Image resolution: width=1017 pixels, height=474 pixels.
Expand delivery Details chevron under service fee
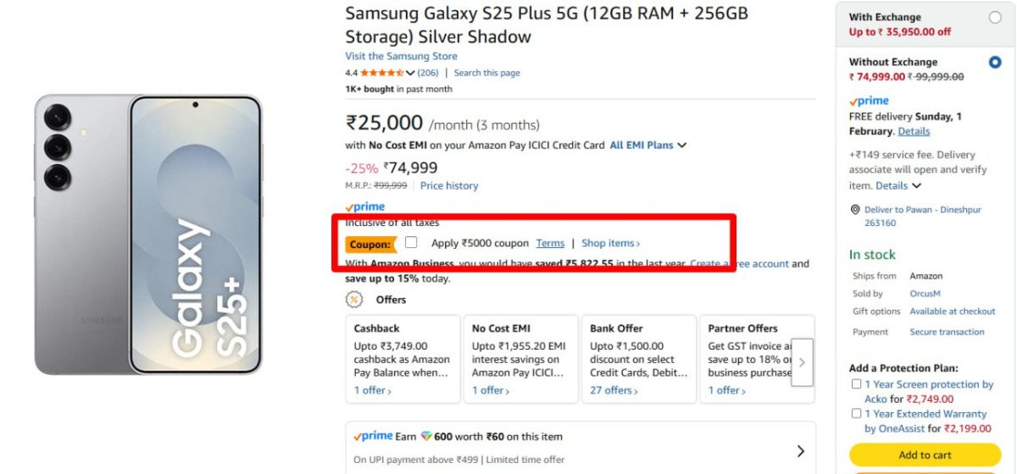point(916,186)
